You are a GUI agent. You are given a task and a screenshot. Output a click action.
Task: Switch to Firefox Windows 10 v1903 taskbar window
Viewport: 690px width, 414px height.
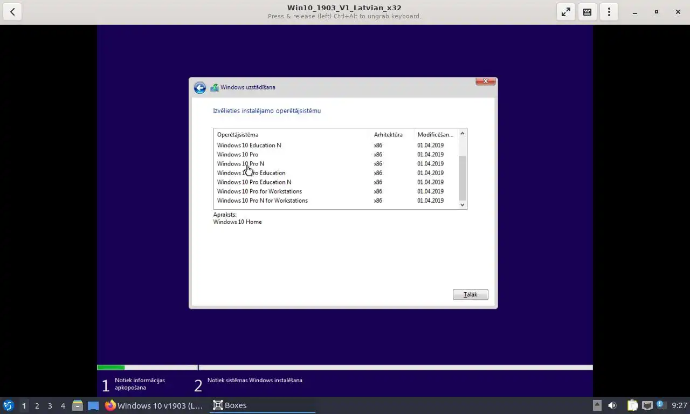pos(155,405)
